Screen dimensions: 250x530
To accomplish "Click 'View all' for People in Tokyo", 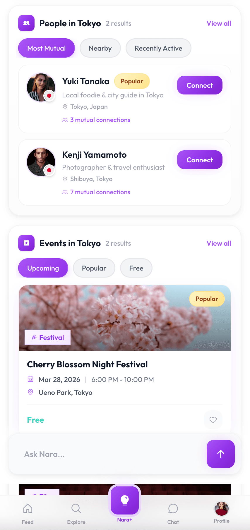I will tap(219, 23).
